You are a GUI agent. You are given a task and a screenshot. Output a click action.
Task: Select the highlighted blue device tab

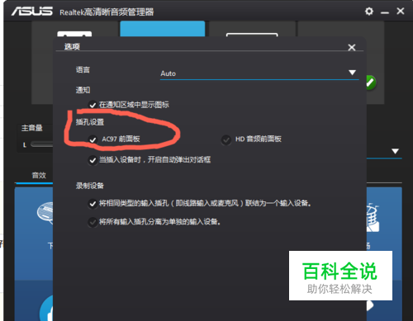click(163, 29)
